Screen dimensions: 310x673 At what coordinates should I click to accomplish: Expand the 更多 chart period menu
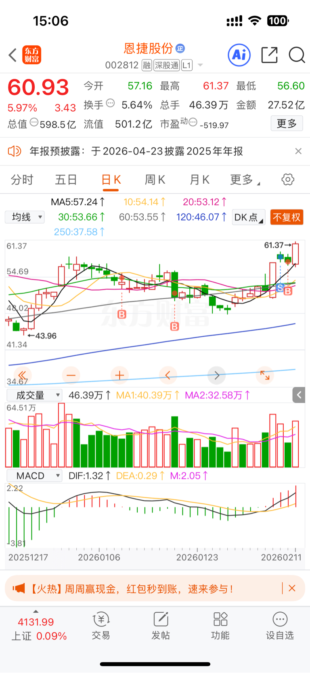coord(245,180)
